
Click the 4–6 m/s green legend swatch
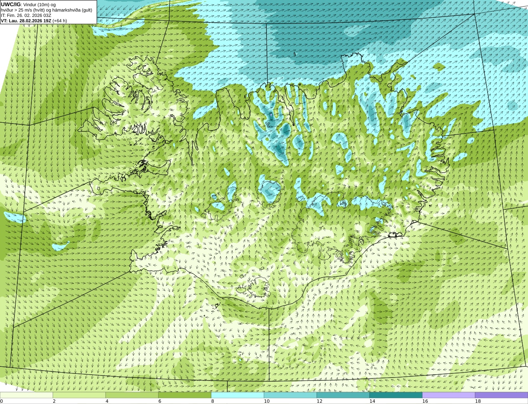tap(132, 395)
